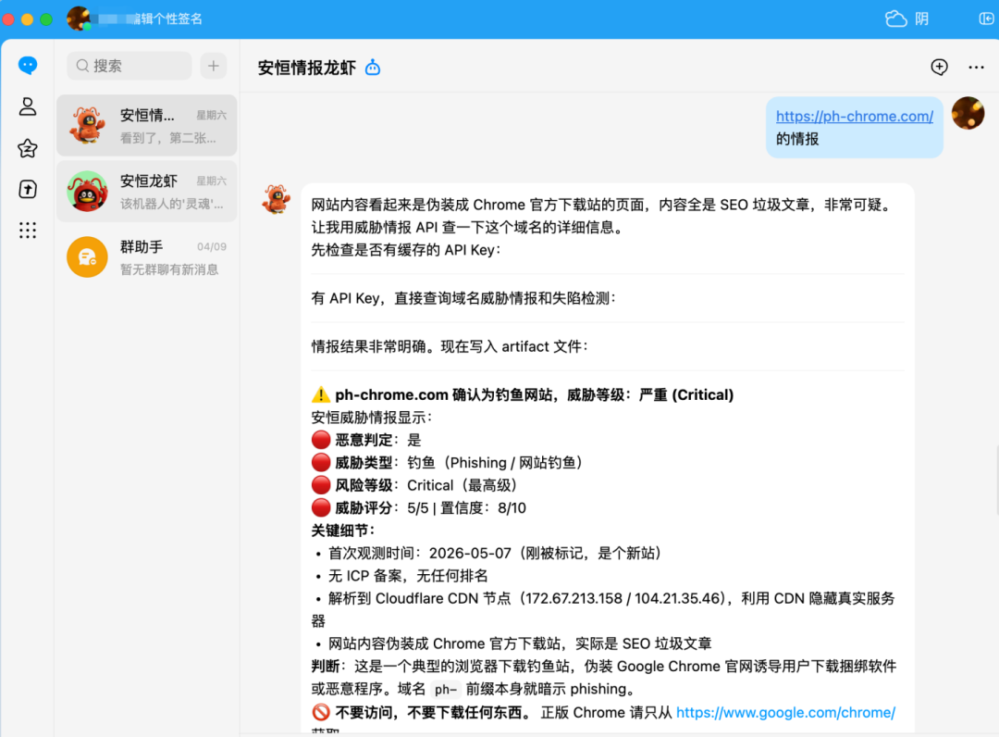Click the yellow warning triangle icon in message

pos(320,394)
